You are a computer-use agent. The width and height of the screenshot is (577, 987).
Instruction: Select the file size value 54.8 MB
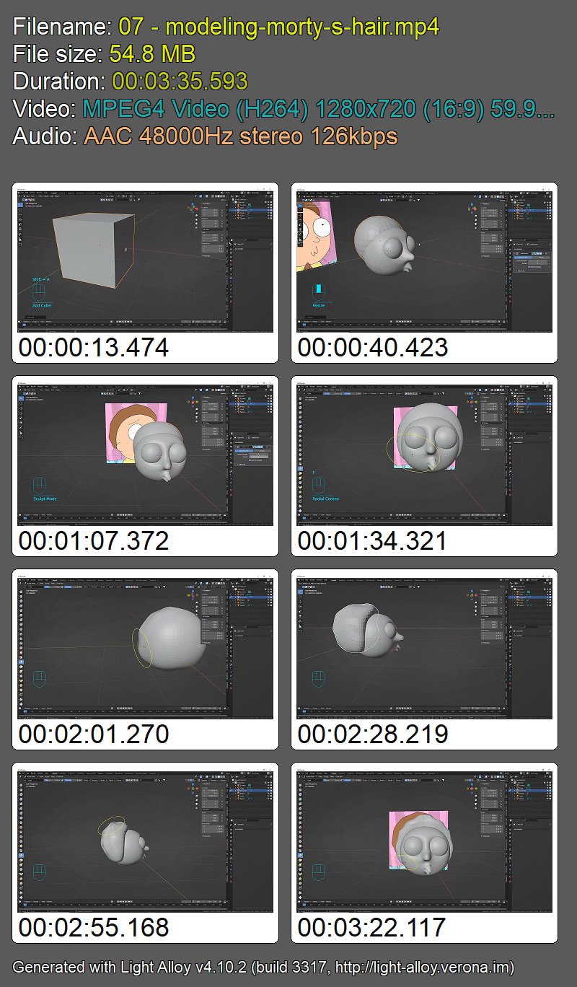click(152, 55)
